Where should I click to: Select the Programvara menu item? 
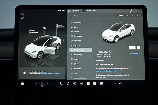coord(81,50)
